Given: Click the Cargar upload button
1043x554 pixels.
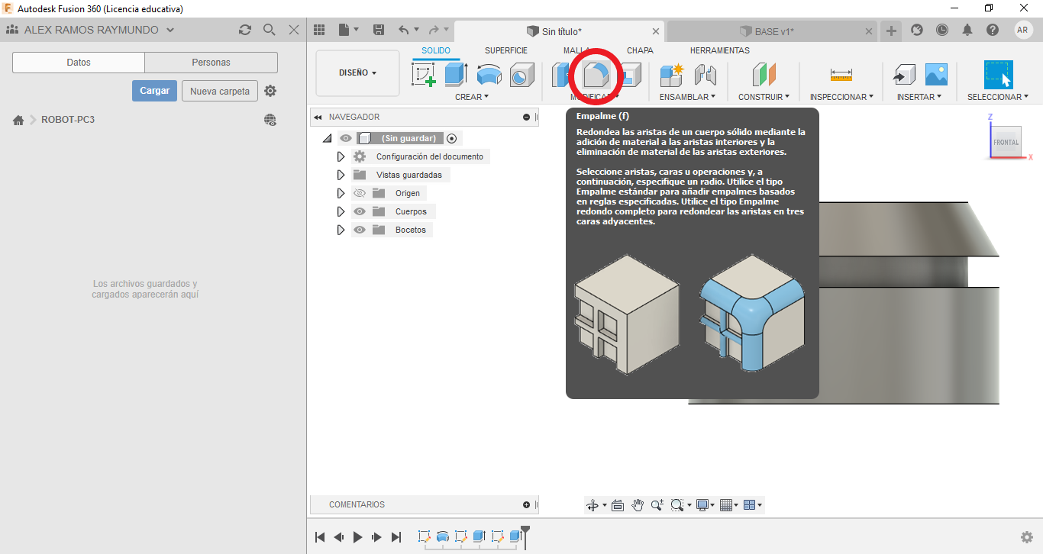Looking at the screenshot, I should (155, 91).
